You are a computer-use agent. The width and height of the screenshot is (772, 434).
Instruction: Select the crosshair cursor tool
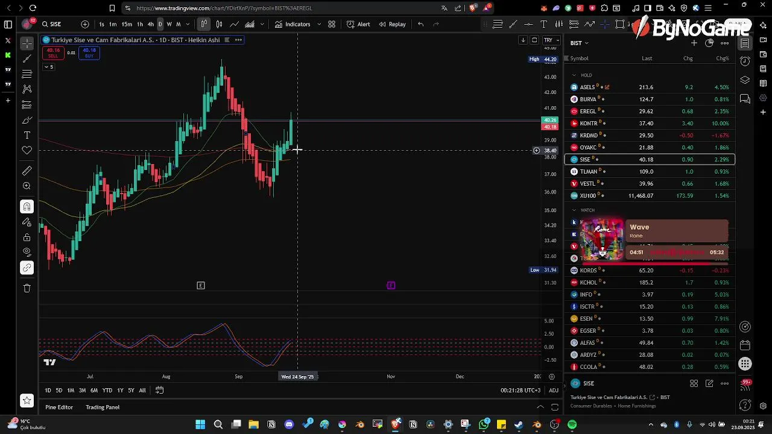pyautogui.click(x=27, y=43)
